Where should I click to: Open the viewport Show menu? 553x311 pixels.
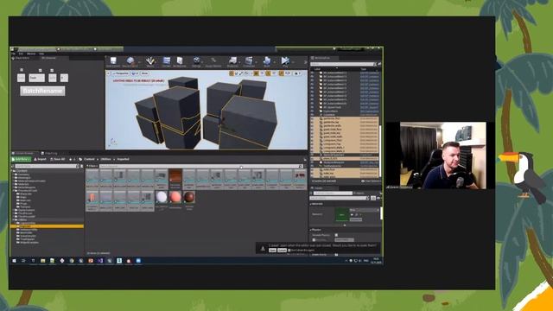pyautogui.click(x=144, y=73)
